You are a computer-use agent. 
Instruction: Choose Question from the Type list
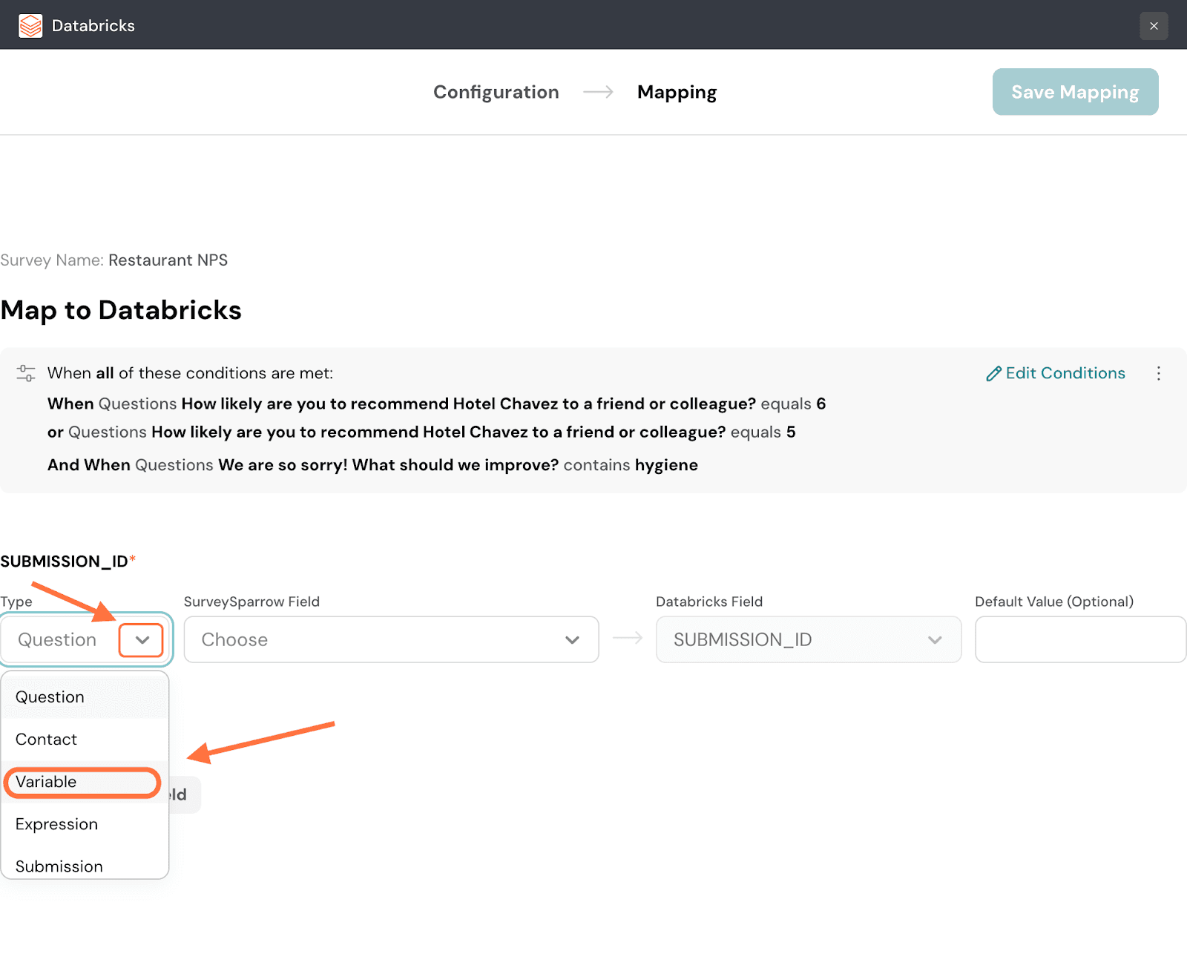click(50, 697)
